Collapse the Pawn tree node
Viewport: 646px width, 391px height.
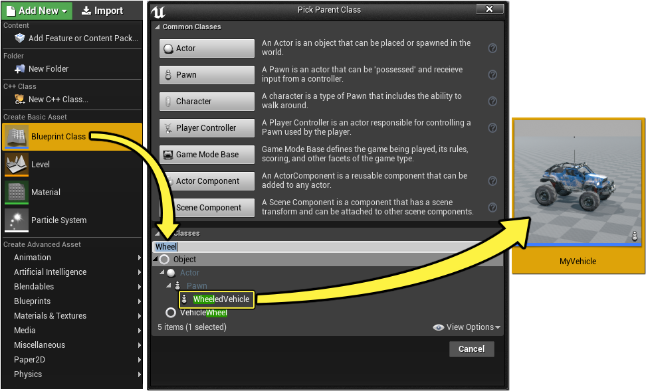(169, 285)
